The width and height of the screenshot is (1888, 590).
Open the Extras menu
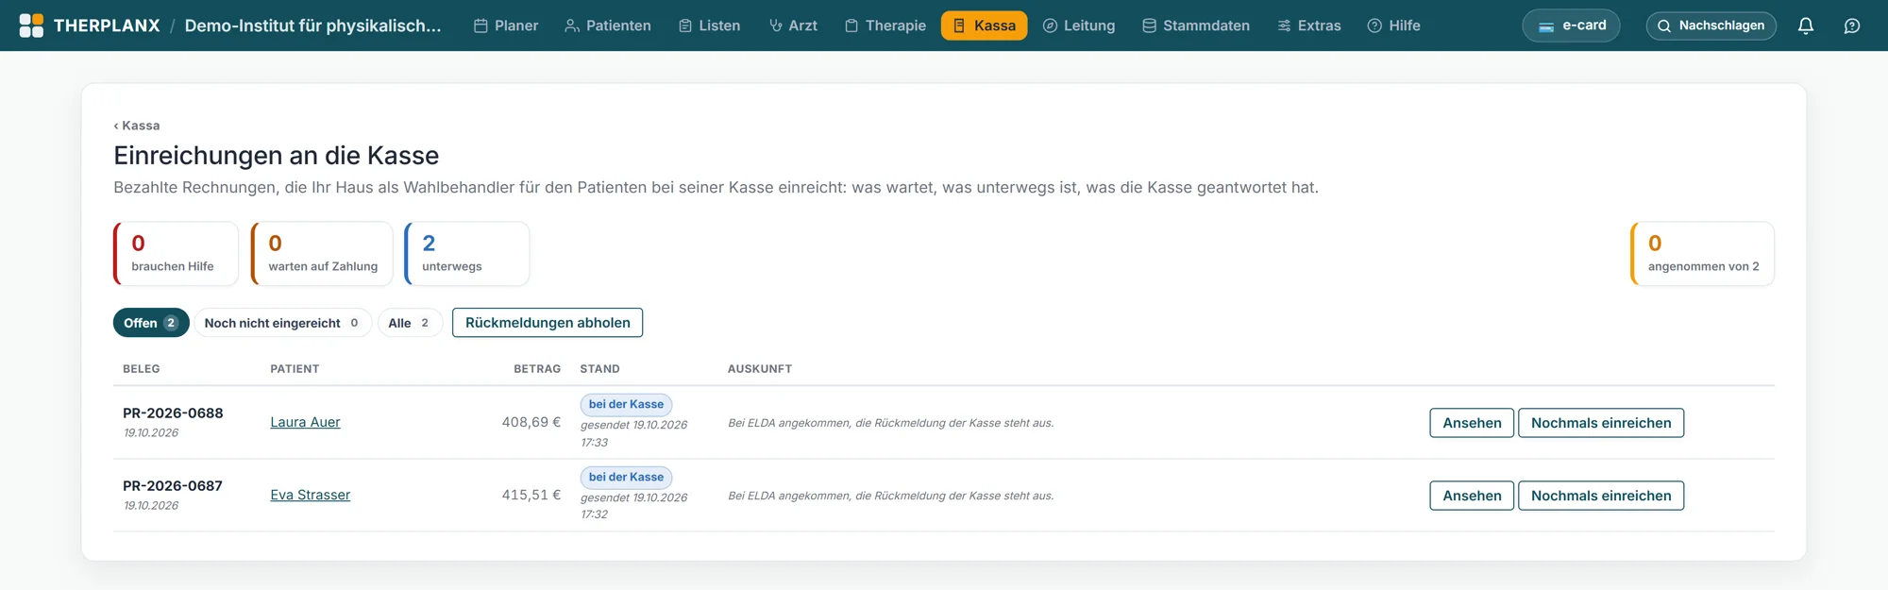(x=1309, y=25)
